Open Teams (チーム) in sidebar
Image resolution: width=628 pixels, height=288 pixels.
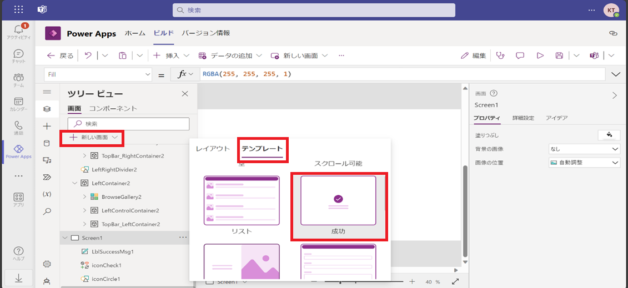click(18, 80)
